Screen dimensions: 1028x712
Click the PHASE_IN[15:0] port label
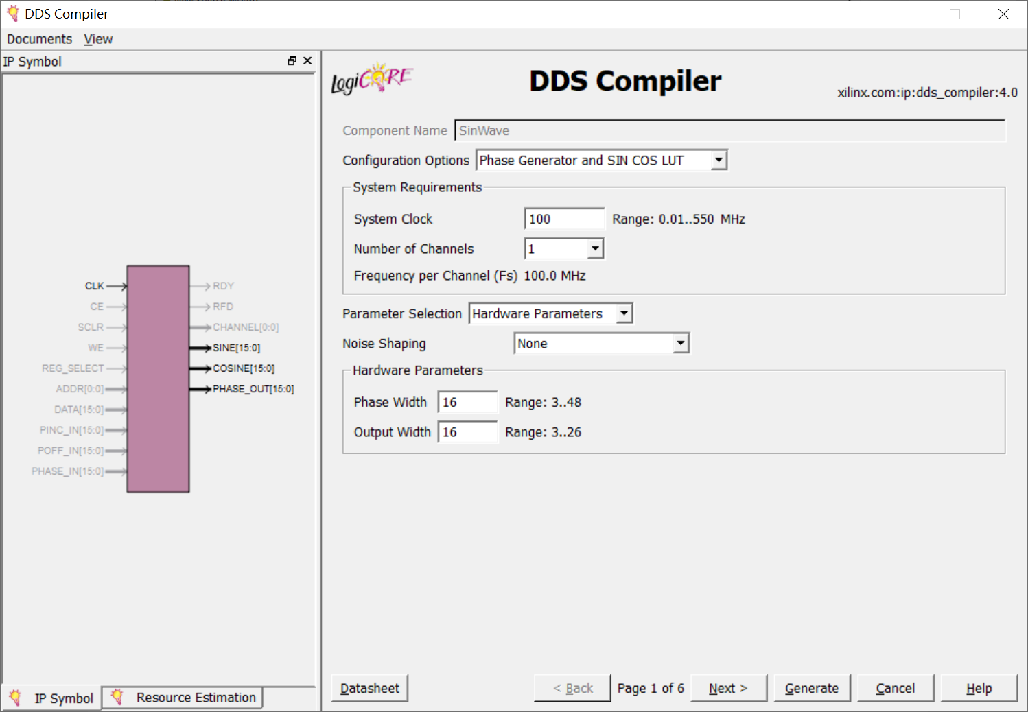67,471
